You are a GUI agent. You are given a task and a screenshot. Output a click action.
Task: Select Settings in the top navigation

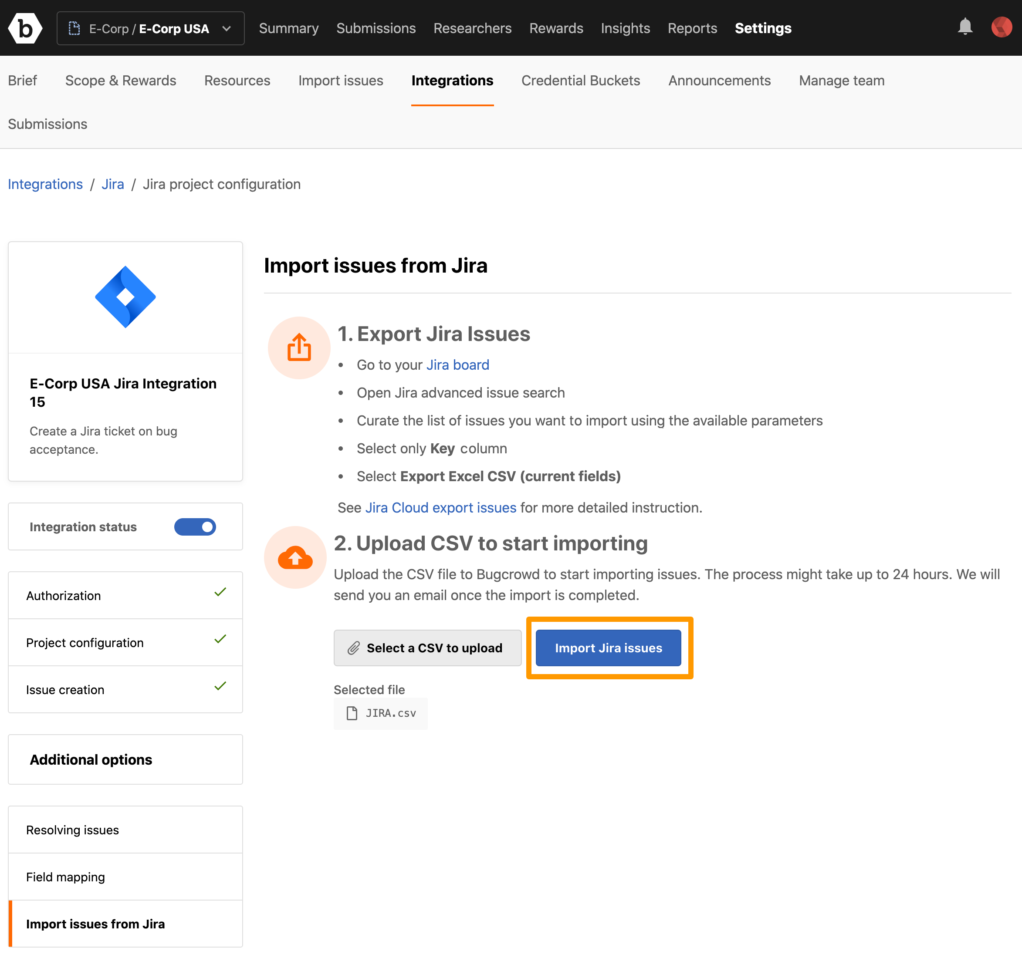(x=763, y=28)
